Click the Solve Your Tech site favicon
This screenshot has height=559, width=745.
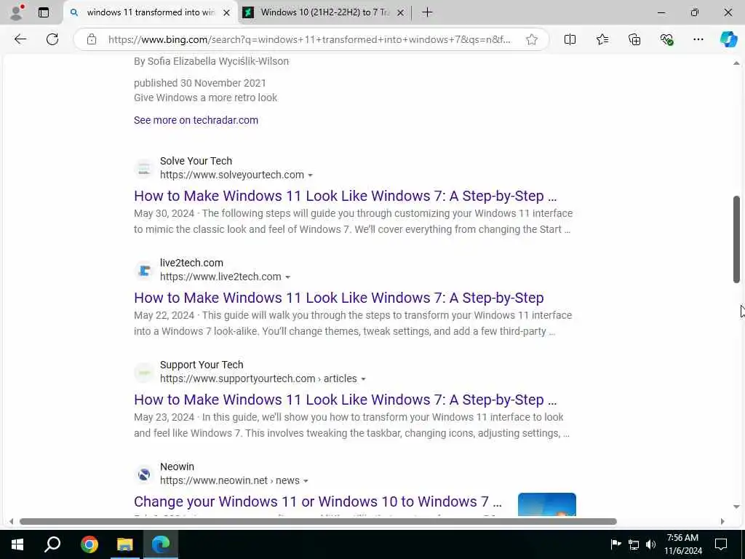(x=144, y=168)
